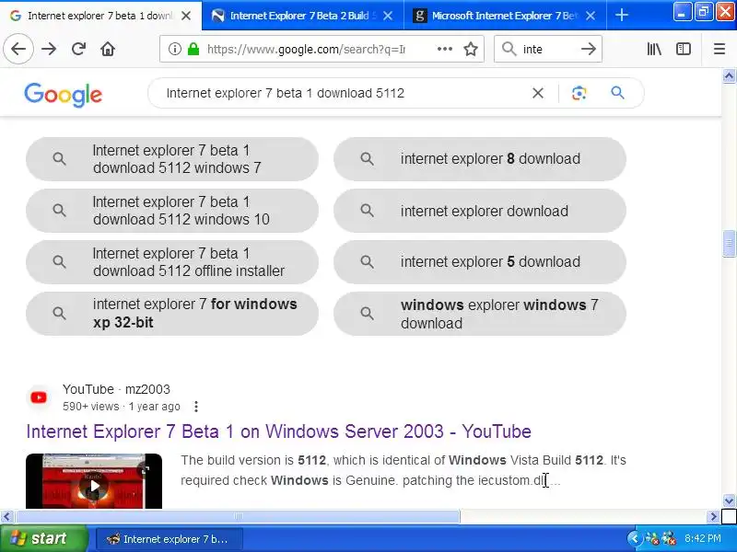Click the green secure connection padlock
Image resolution: width=737 pixels, height=552 pixels.
pos(193,49)
